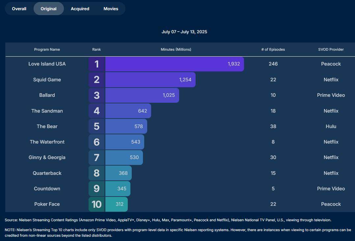Click the rank 10 badge

[x=96, y=204]
